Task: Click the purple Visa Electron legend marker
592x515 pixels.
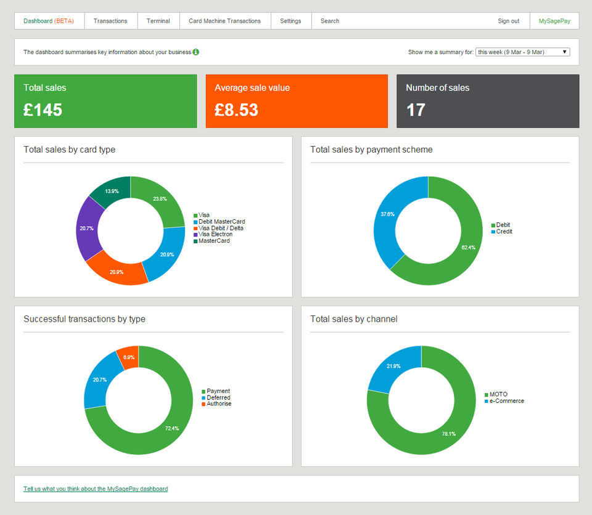Action: coord(195,235)
